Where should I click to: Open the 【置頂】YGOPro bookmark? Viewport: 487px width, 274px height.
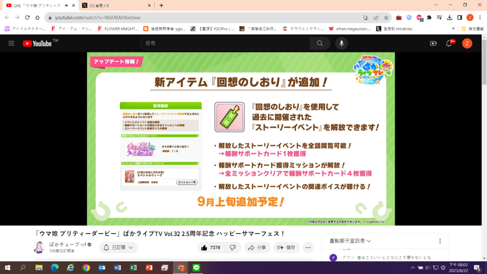[x=213, y=29]
